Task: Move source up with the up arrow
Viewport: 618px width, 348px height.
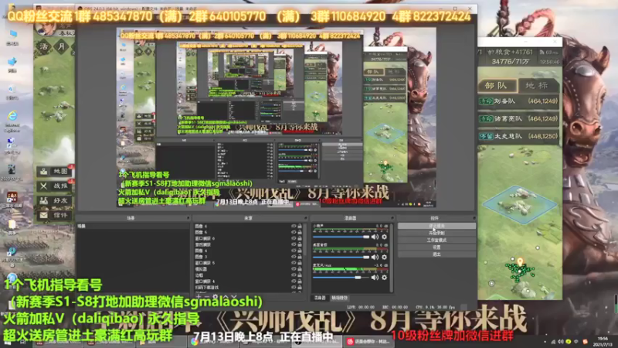Action: (x=226, y=297)
